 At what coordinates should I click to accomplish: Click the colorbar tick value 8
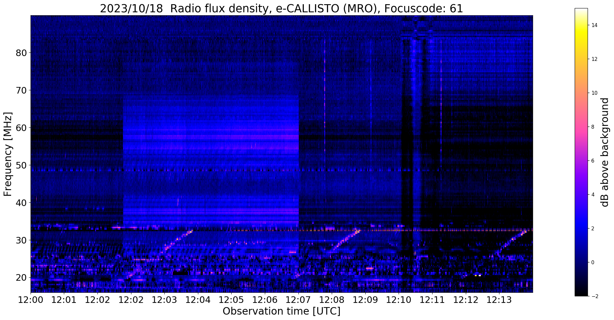pos(592,127)
